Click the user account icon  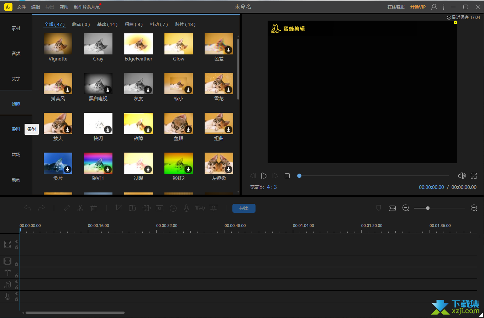pyautogui.click(x=434, y=7)
